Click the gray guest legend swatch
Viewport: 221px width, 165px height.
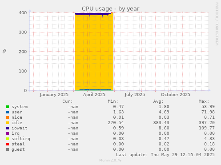(x=8, y=149)
